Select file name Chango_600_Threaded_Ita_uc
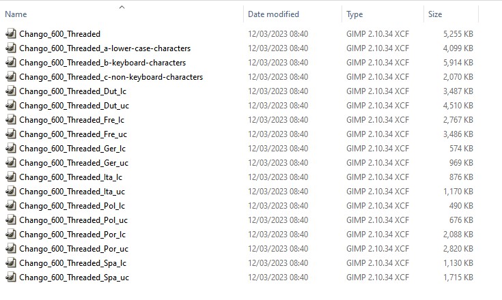The image size is (502, 300). 72,192
